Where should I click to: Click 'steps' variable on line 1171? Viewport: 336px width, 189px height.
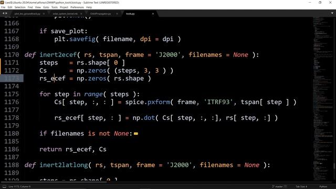coord(49,63)
